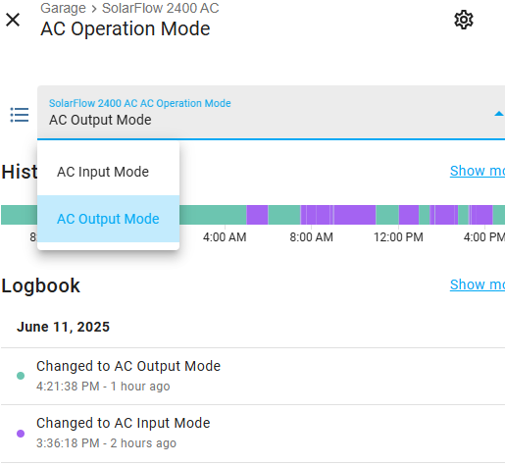Open Show more link for Logbook

pos(478,284)
